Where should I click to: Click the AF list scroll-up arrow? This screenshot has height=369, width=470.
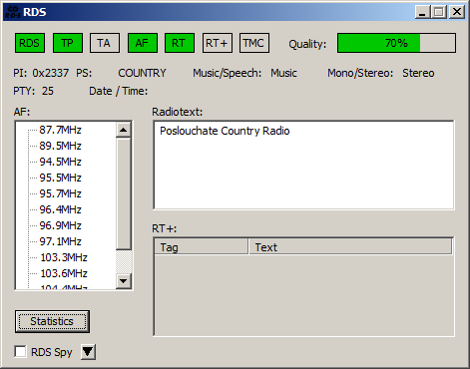click(x=124, y=130)
